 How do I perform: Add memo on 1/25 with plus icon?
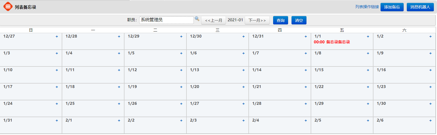(119, 104)
